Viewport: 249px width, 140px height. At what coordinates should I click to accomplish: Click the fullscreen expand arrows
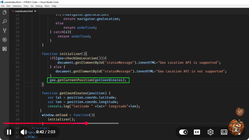pos(238,132)
